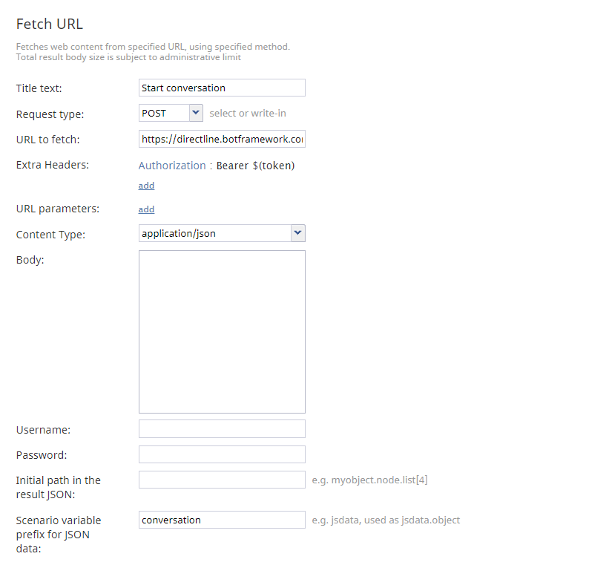
Task: Add a new URL parameter
Action: pos(146,209)
